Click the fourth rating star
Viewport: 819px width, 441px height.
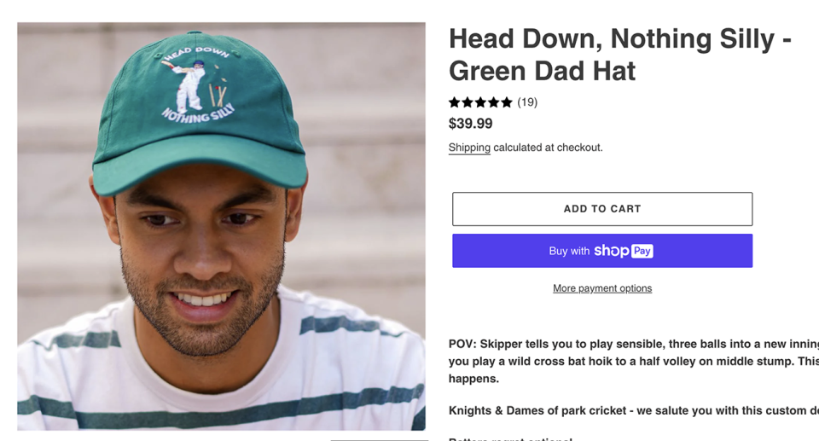tap(494, 102)
